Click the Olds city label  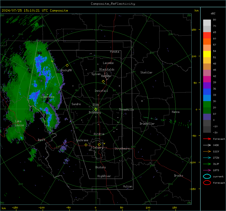96,105
